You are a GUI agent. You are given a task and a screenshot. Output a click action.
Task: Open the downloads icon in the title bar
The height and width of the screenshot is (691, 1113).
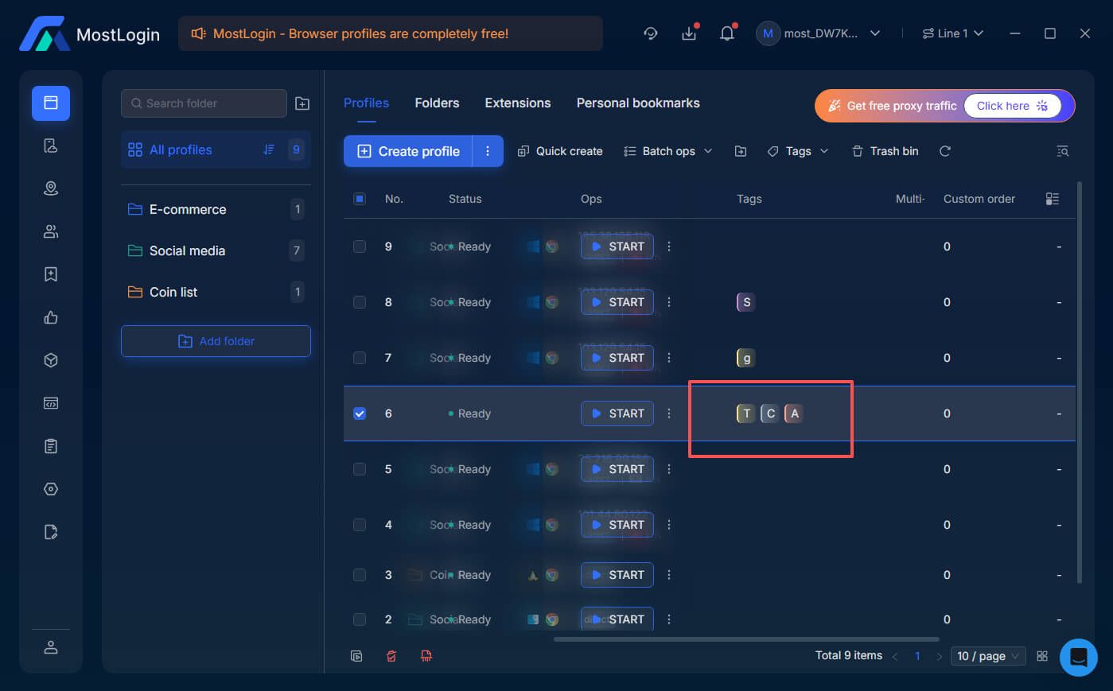click(x=688, y=33)
